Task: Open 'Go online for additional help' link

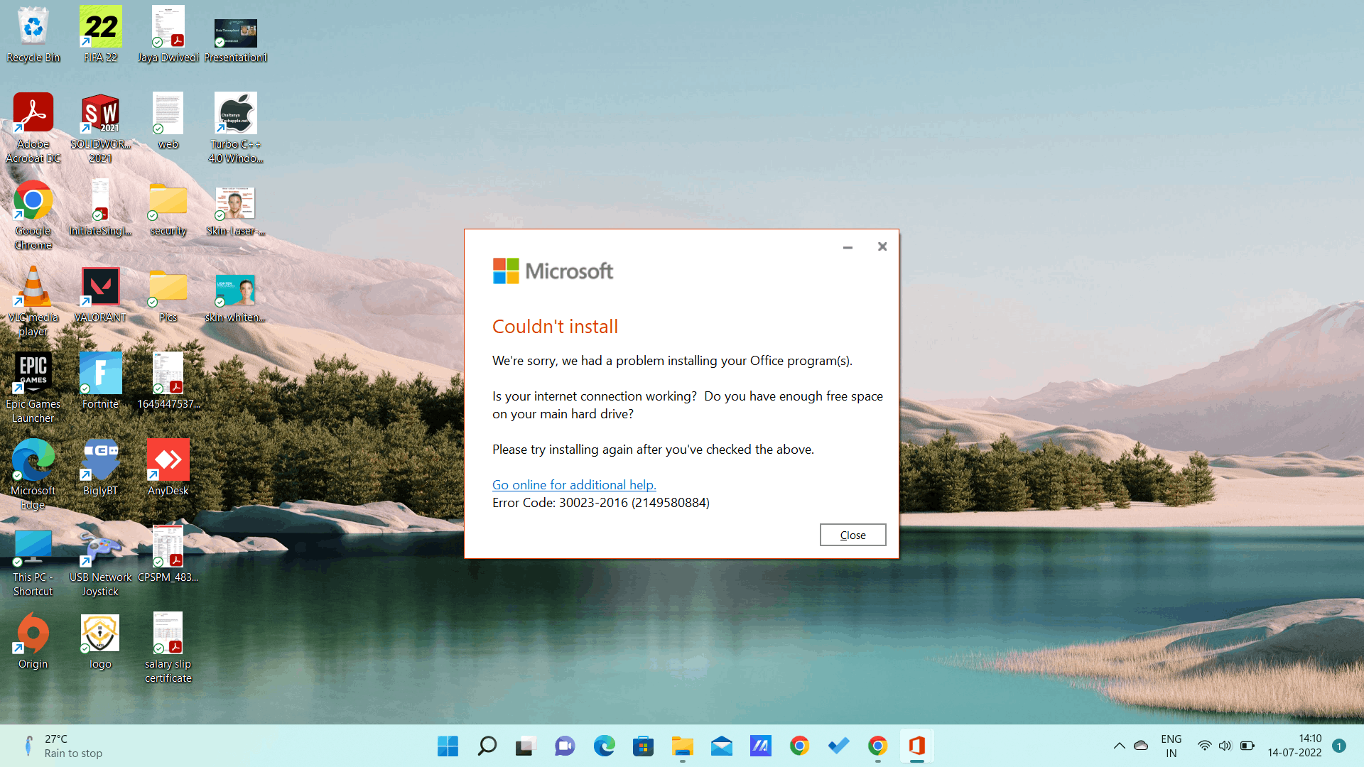Action: [574, 484]
